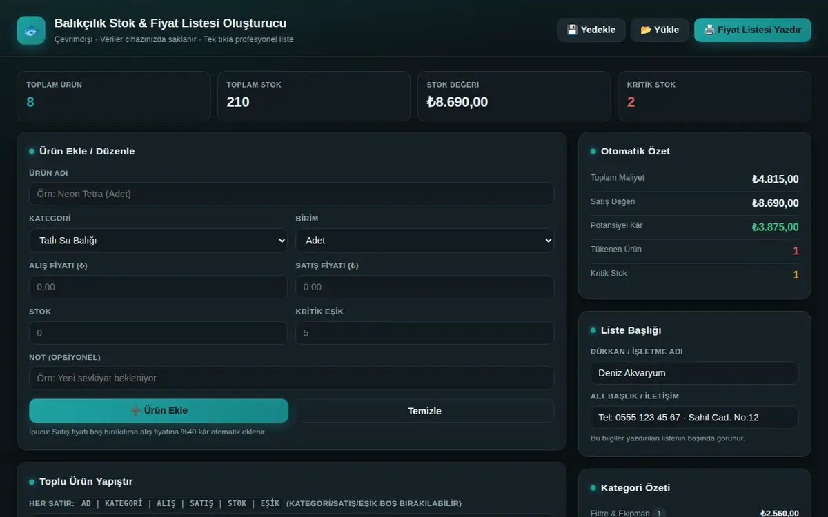This screenshot has height=517, width=828.
Task: Edit the Alt Başlık / İletişim field
Action: (694, 418)
